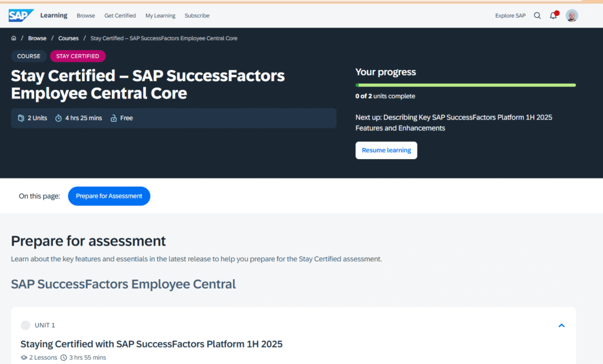Open Staying Certified with SAP SuccessFactors Platform unit
The image size is (603, 364).
click(x=151, y=344)
